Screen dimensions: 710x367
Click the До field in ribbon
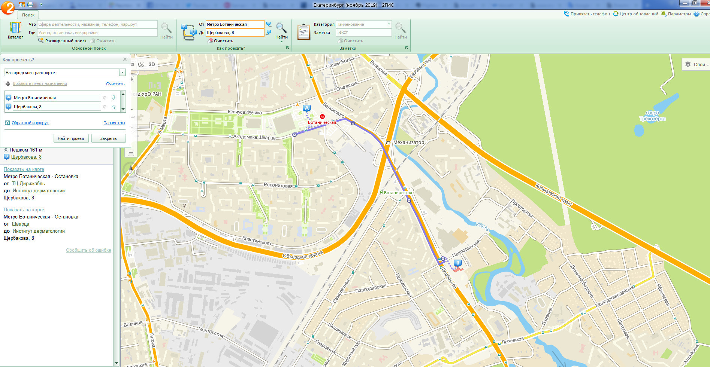pyautogui.click(x=235, y=33)
